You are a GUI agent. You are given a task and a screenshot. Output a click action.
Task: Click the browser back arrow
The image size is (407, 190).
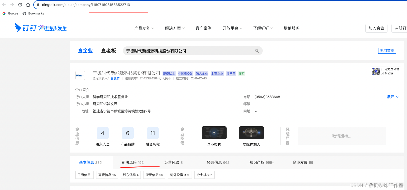pyautogui.click(x=4, y=5)
